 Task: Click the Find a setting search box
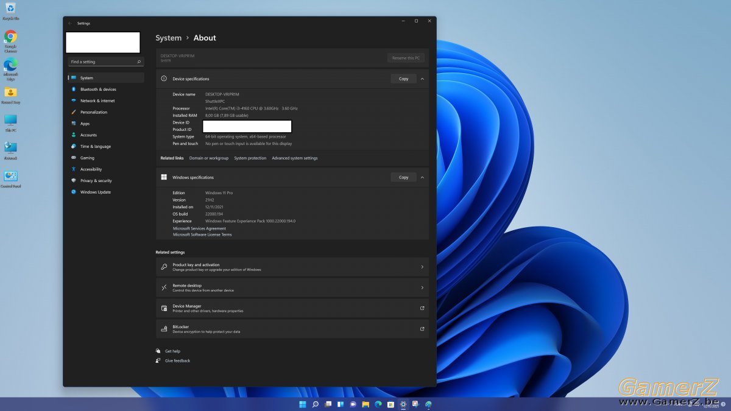(105, 61)
